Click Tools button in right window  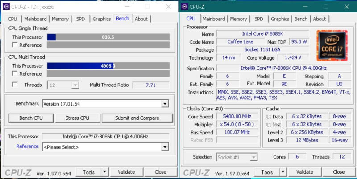point(267,172)
